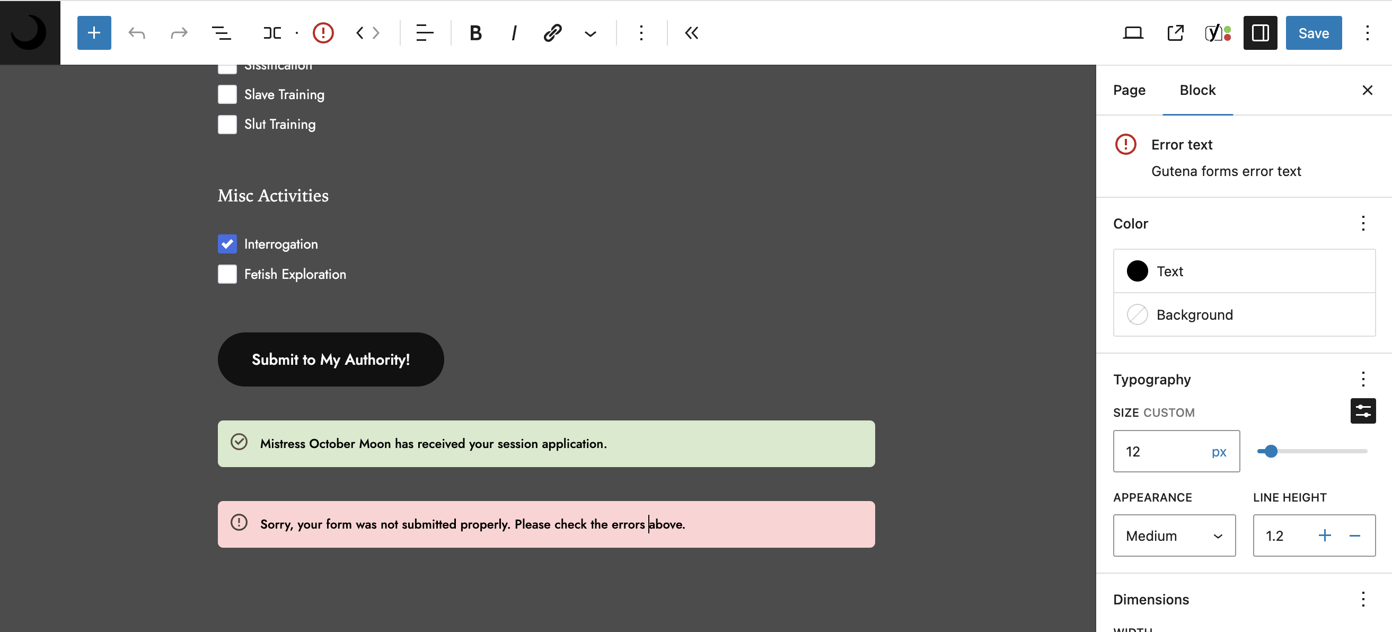1392x632 pixels.
Task: Decrease line height with minus
Action: 1354,535
